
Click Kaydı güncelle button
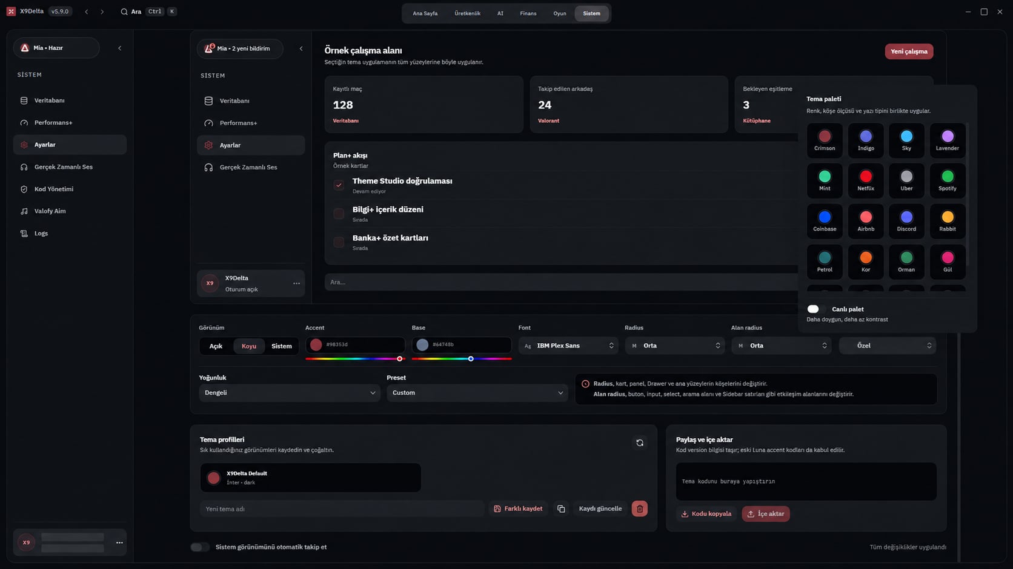pos(600,509)
